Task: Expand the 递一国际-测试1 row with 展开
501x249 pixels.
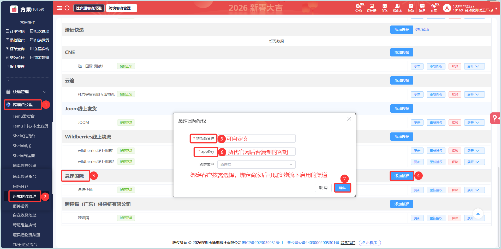Action: coord(474,66)
